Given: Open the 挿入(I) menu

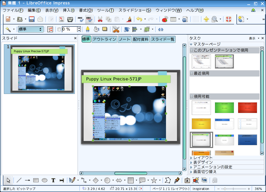Looking at the screenshot, I should [x=69, y=10].
